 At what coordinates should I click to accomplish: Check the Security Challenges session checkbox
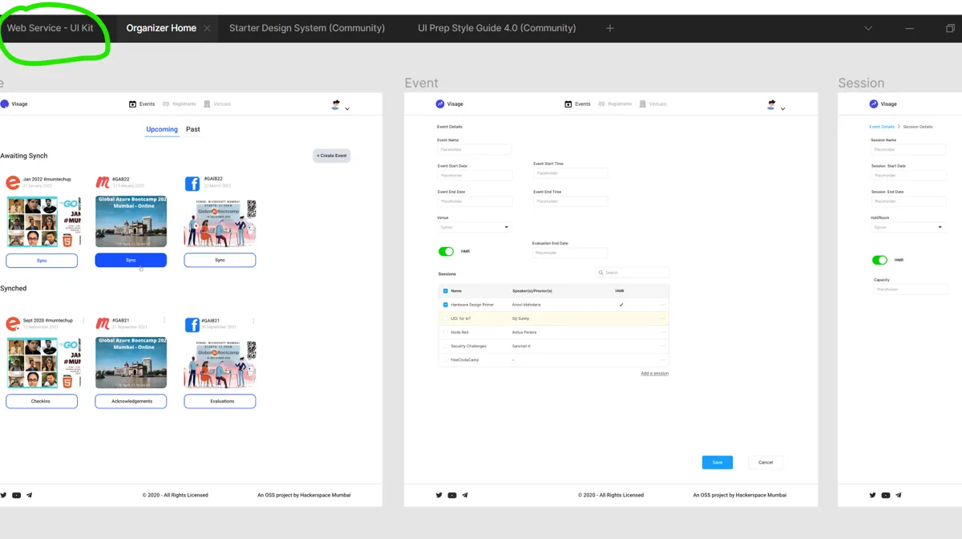[446, 346]
